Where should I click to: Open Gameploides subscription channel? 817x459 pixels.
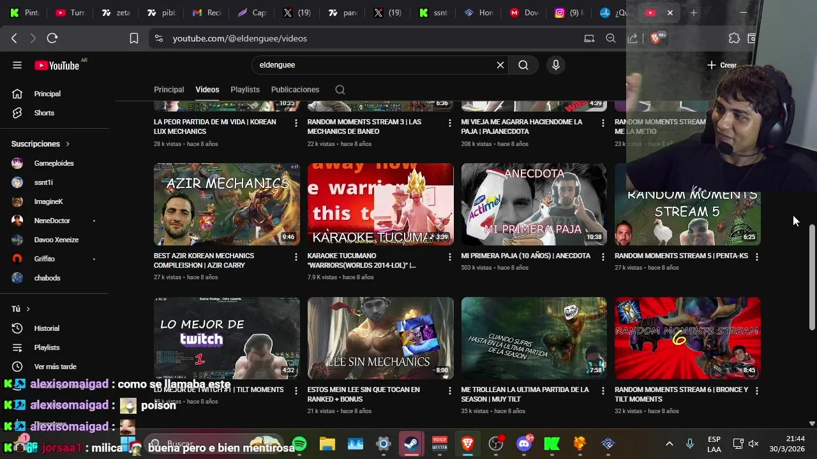54,163
